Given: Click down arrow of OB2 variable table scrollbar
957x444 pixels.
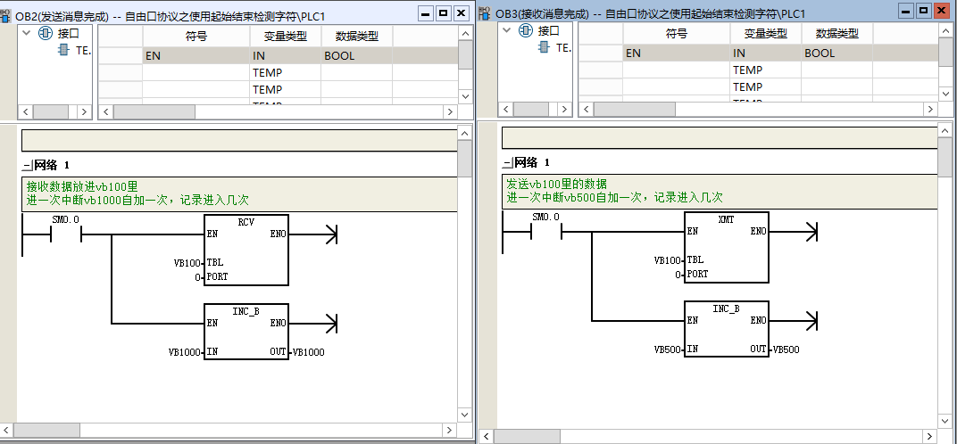Looking at the screenshot, I should pyautogui.click(x=466, y=96).
